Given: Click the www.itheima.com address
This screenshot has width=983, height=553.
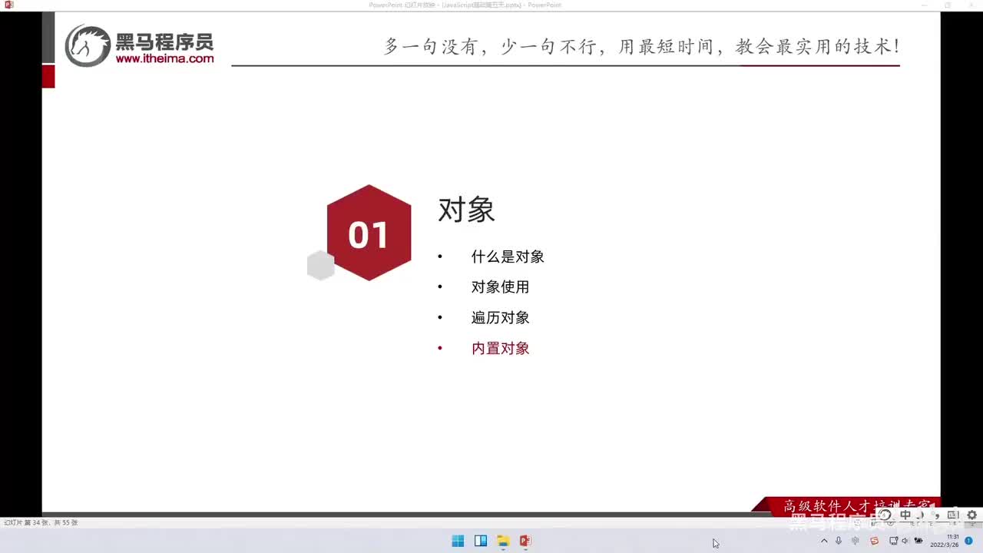Looking at the screenshot, I should (x=164, y=58).
